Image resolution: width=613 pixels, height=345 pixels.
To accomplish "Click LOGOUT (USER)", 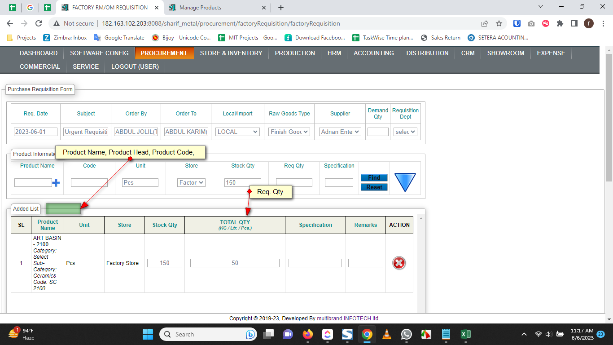I will (135, 66).
